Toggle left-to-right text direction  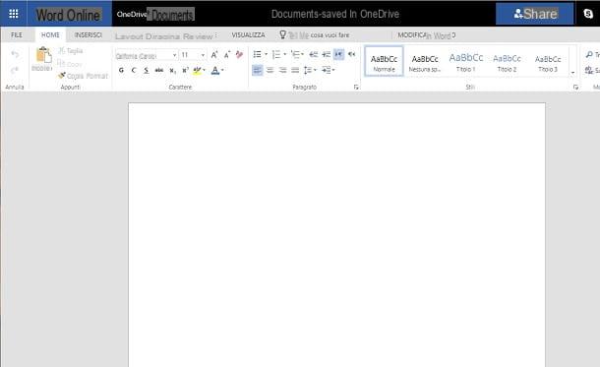coord(338,54)
